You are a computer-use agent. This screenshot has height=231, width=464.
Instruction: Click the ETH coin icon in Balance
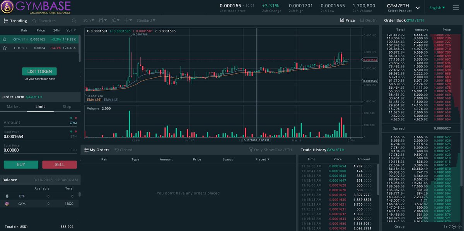(x=7, y=196)
